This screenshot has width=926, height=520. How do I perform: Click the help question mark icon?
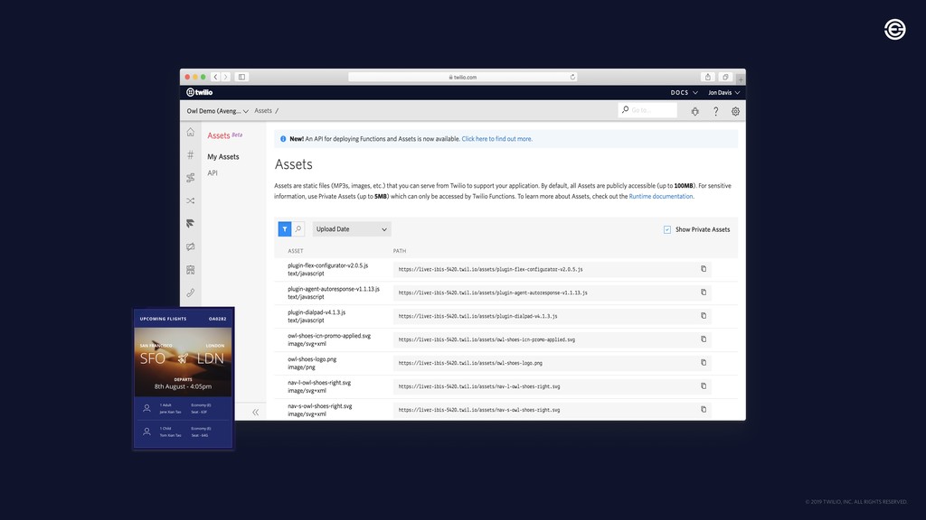(715, 111)
